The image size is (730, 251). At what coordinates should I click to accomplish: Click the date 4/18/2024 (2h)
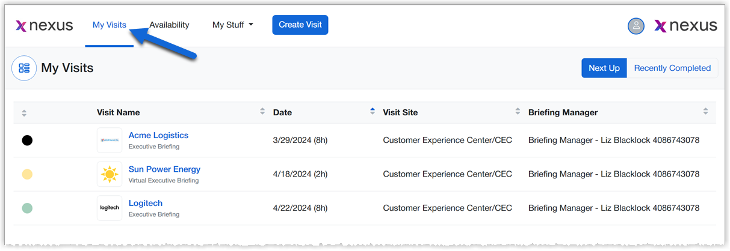coord(300,174)
